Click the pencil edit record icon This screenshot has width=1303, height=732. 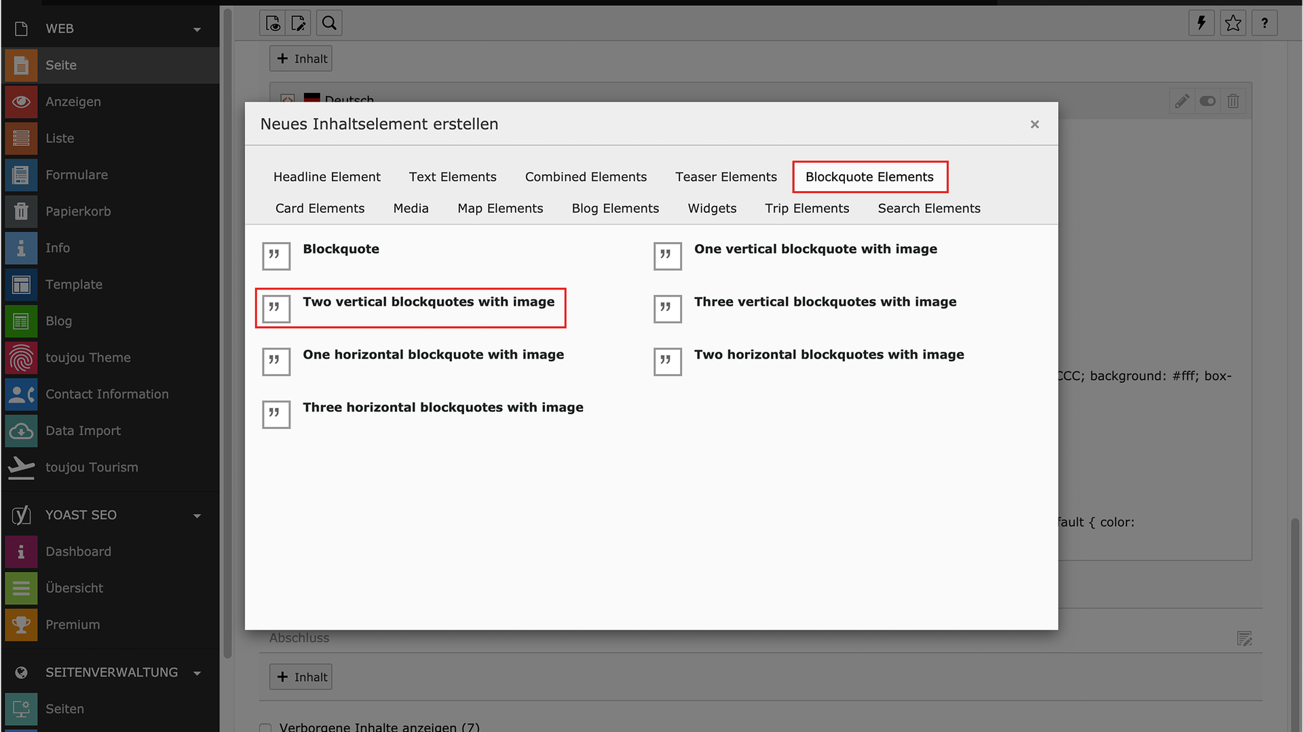click(1182, 101)
